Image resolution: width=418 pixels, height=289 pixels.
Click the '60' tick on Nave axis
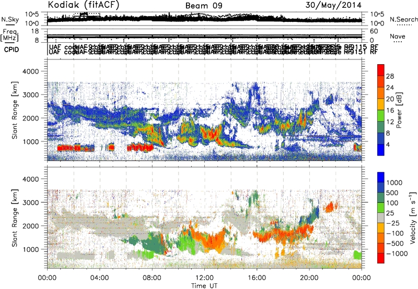pos(374,31)
